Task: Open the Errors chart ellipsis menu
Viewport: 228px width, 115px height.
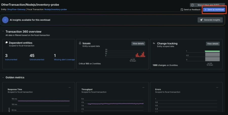Action: point(217,88)
